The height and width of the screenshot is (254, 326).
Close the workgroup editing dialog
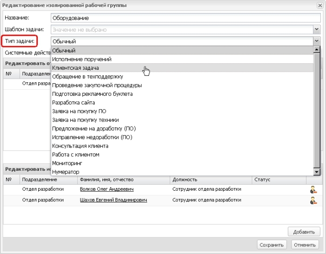point(319,5)
